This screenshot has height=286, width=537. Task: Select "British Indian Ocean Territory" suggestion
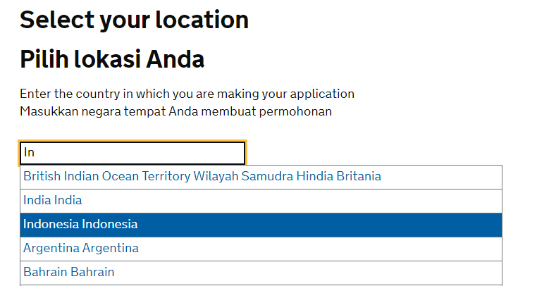[106, 176]
